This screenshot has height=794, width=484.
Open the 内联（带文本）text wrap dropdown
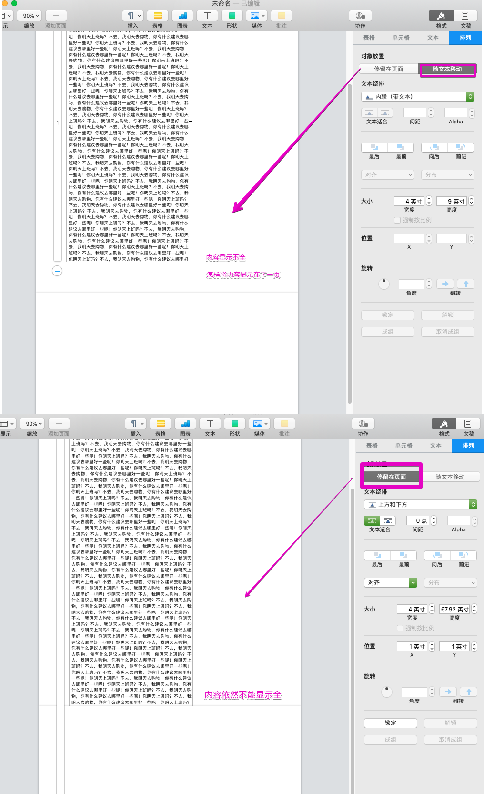click(417, 97)
